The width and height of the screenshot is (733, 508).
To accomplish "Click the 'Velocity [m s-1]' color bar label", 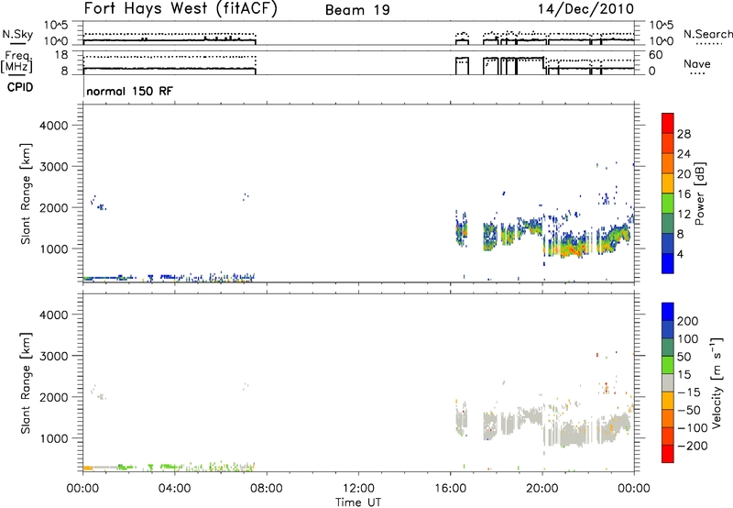I will [x=717, y=382].
